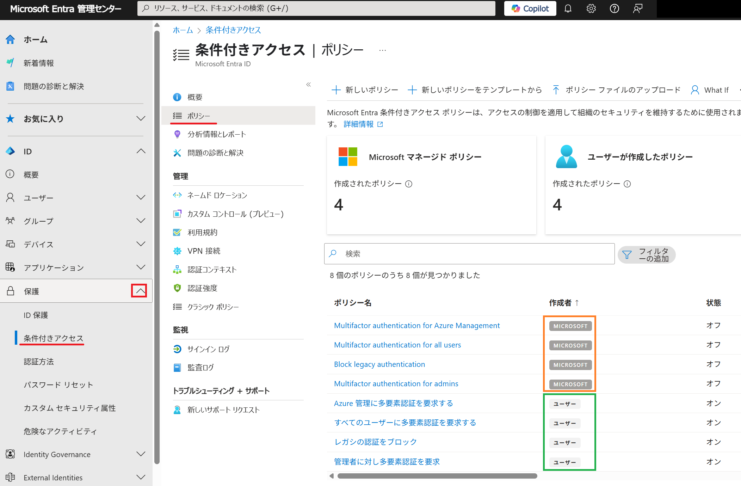Viewport: 741px width, 486px height.
Task: Open the settings gear in the top bar
Action: point(591,8)
